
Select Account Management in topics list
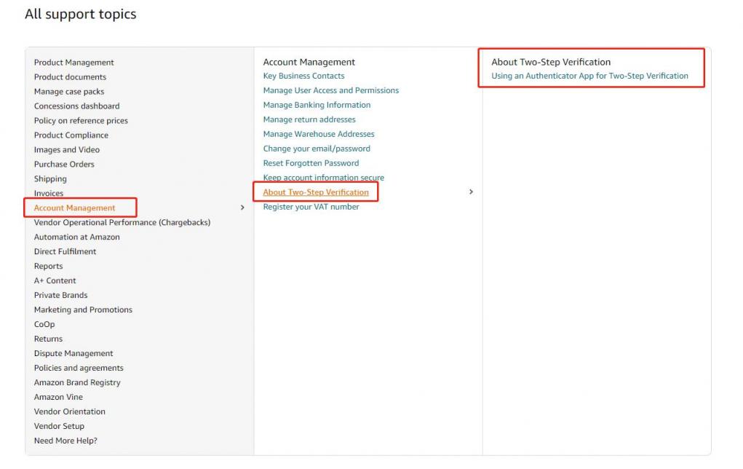(74, 208)
